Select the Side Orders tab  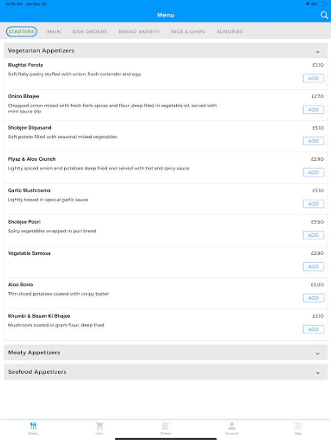[x=90, y=31]
